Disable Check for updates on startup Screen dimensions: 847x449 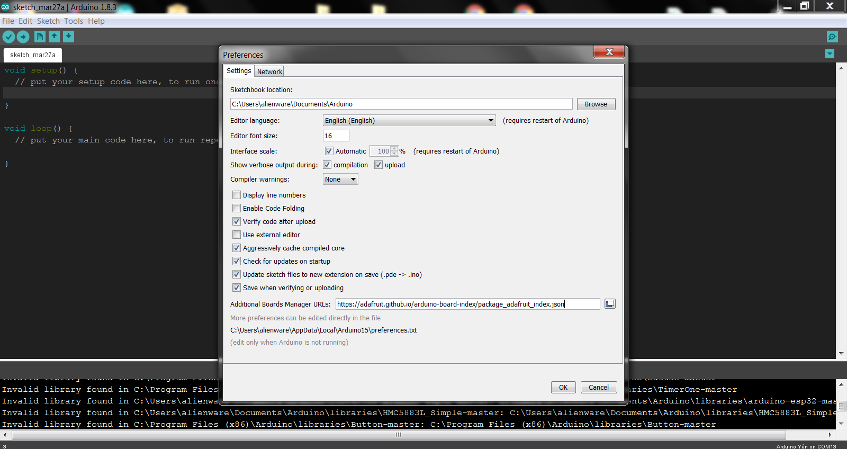(237, 261)
